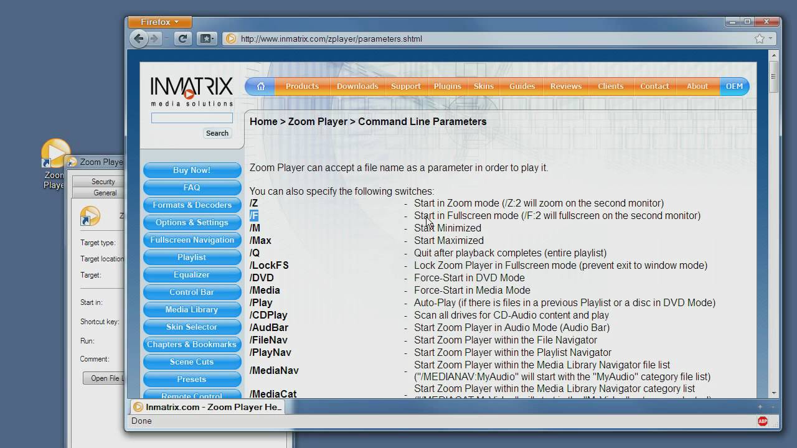
Task: Open Formats & Decoders sidebar button
Action: coord(192,205)
